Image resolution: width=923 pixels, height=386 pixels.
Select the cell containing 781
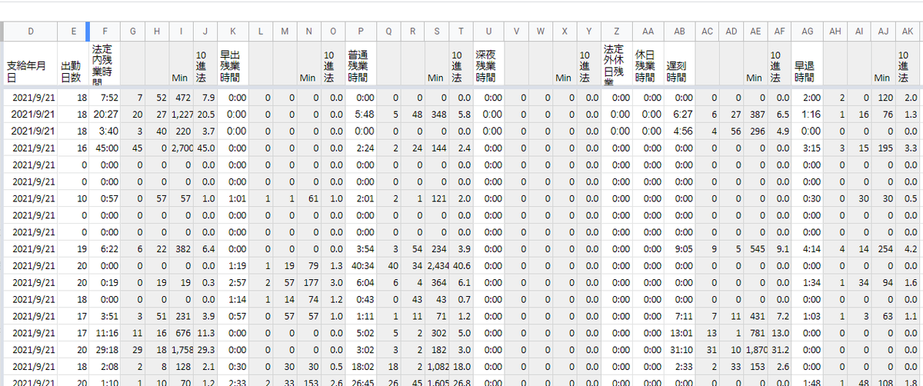755,332
